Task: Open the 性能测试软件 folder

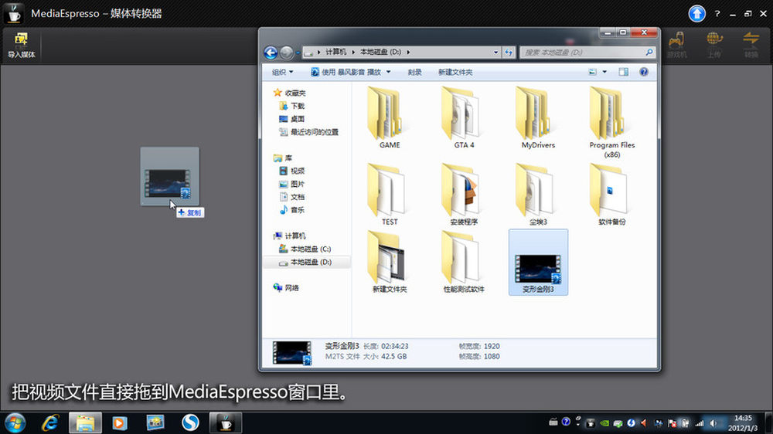Action: point(464,263)
